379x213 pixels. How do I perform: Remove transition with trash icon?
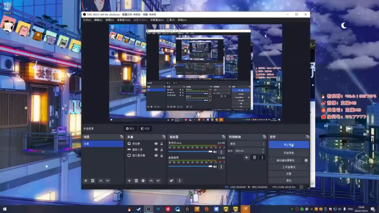click(254, 158)
